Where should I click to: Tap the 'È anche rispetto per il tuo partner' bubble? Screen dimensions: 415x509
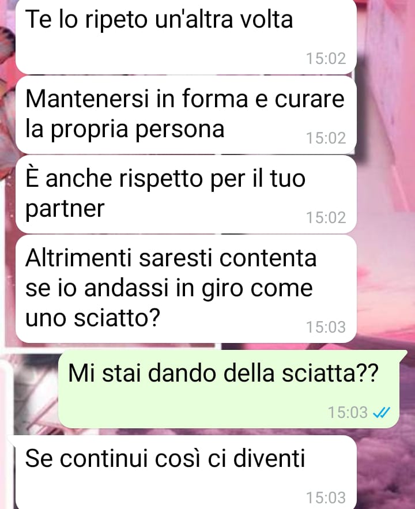(186, 194)
